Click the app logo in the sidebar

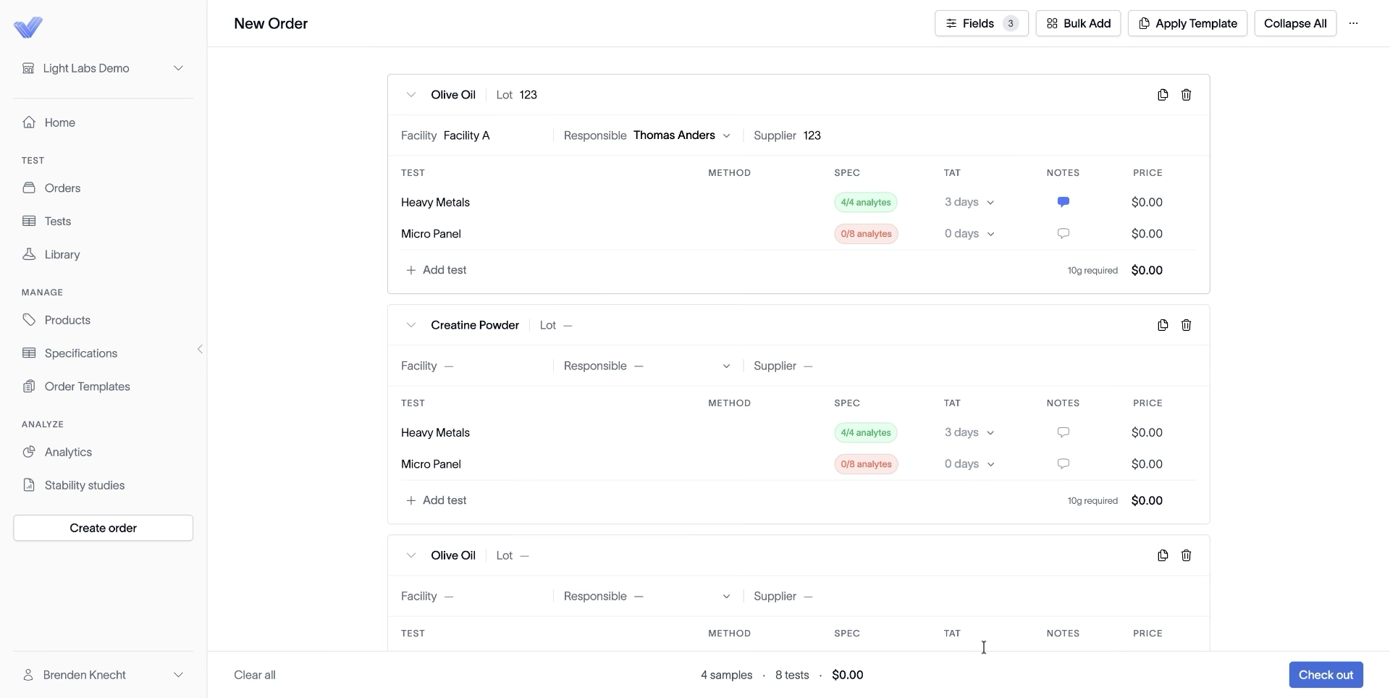pyautogui.click(x=28, y=28)
